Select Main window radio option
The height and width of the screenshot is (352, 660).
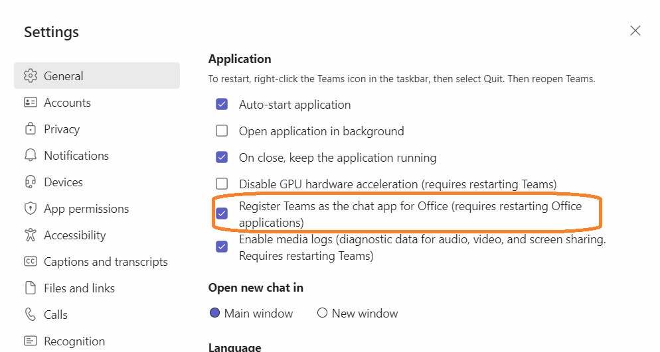click(214, 313)
